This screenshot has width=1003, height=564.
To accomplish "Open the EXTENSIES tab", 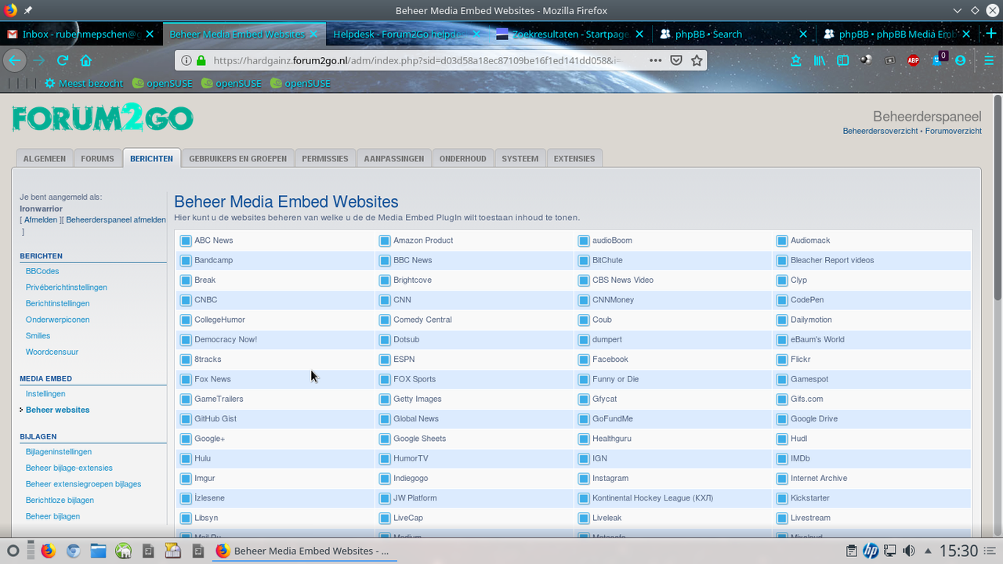I will point(574,158).
